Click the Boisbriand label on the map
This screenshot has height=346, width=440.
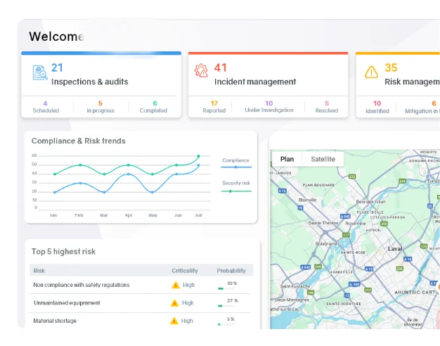pos(326,244)
